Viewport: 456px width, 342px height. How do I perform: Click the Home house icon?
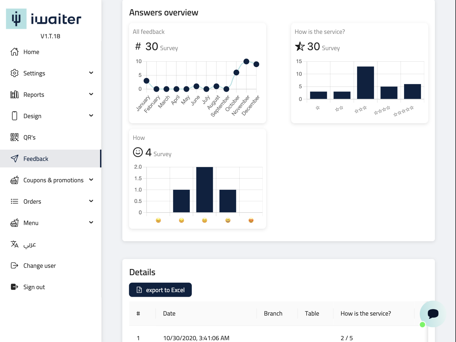(x=15, y=52)
